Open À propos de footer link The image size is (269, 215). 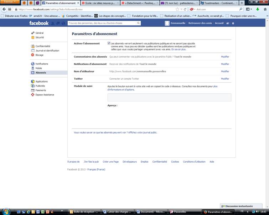click(73, 162)
